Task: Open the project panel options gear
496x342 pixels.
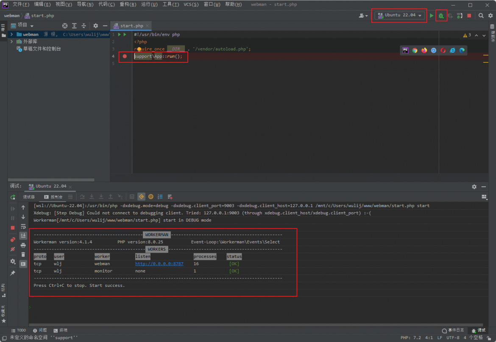Action: (x=95, y=25)
